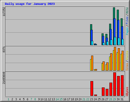Click the yellow Visits bar for day 30
The height and width of the screenshot is (102, 130).
[117, 61]
